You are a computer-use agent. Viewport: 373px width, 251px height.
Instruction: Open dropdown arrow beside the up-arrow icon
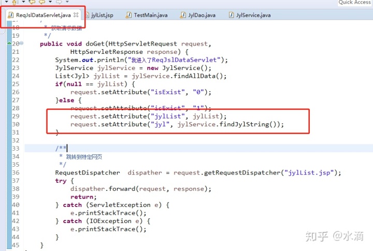(x=23, y=2)
